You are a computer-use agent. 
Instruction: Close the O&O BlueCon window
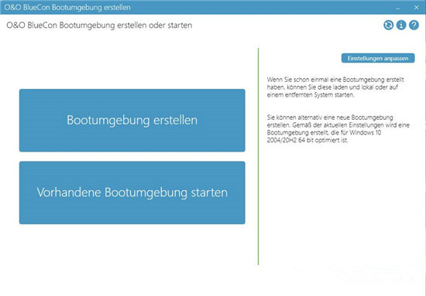416,8
